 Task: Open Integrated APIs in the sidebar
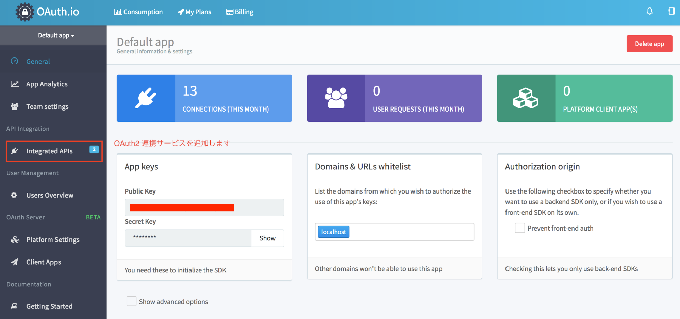[54, 151]
